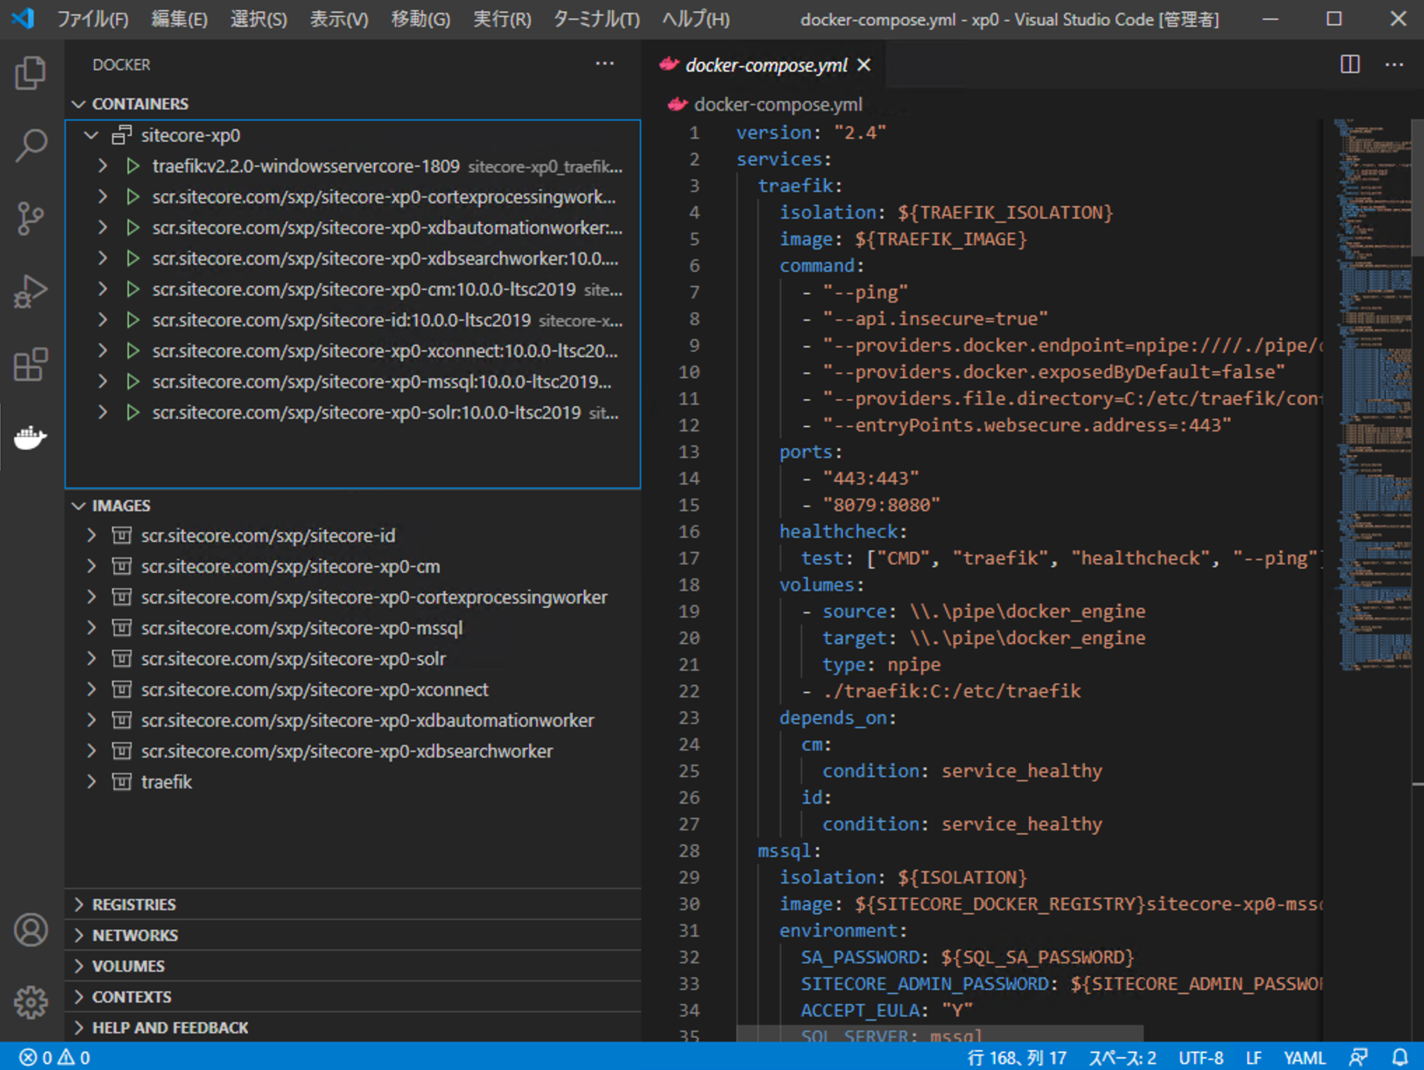
Task: Open the Source Control view
Action: (30, 218)
